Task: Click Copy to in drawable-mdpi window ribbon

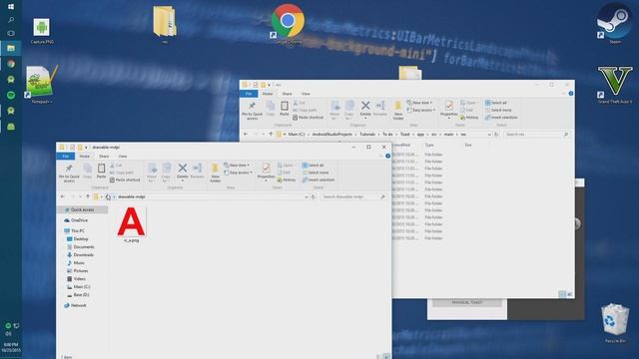Action: point(166,173)
